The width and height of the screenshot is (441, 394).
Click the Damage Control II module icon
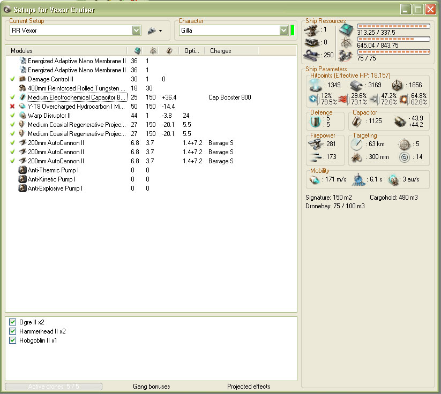point(23,79)
